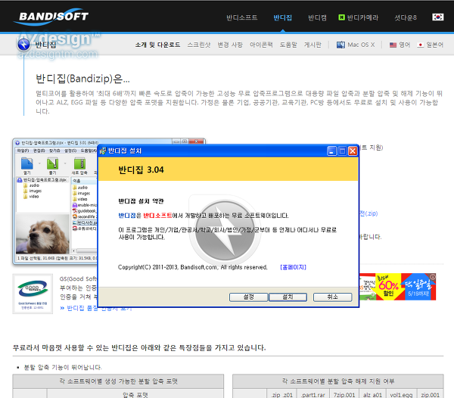Open 파일(F) menu in Bandizip screenshot

23,151
